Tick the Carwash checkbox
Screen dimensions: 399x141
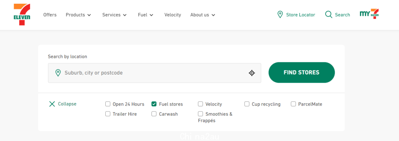154,114
